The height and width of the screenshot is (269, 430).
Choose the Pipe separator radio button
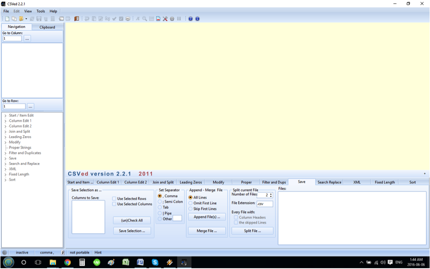(160, 213)
